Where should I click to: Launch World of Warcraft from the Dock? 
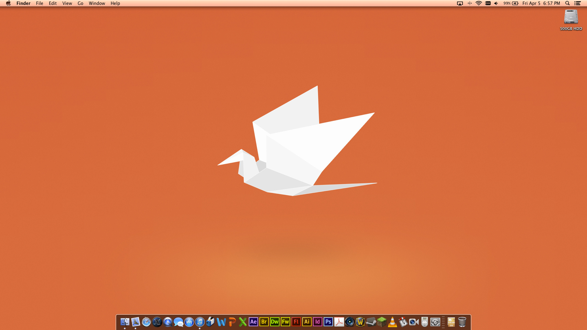360,322
